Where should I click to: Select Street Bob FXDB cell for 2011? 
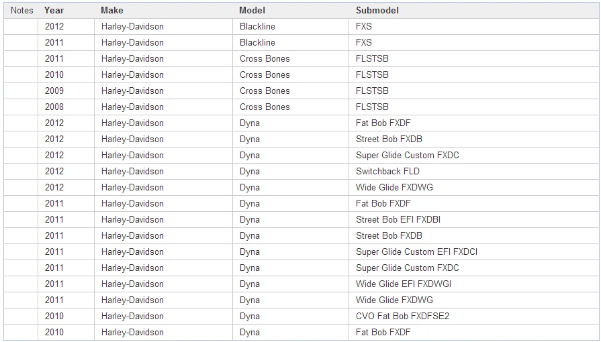473,235
